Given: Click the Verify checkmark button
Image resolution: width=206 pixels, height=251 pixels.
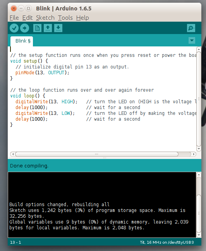Looking at the screenshot, I should tap(14, 28).
